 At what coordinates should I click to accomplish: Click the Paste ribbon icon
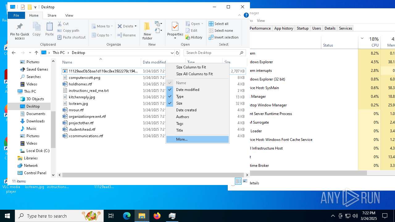click(x=49, y=27)
